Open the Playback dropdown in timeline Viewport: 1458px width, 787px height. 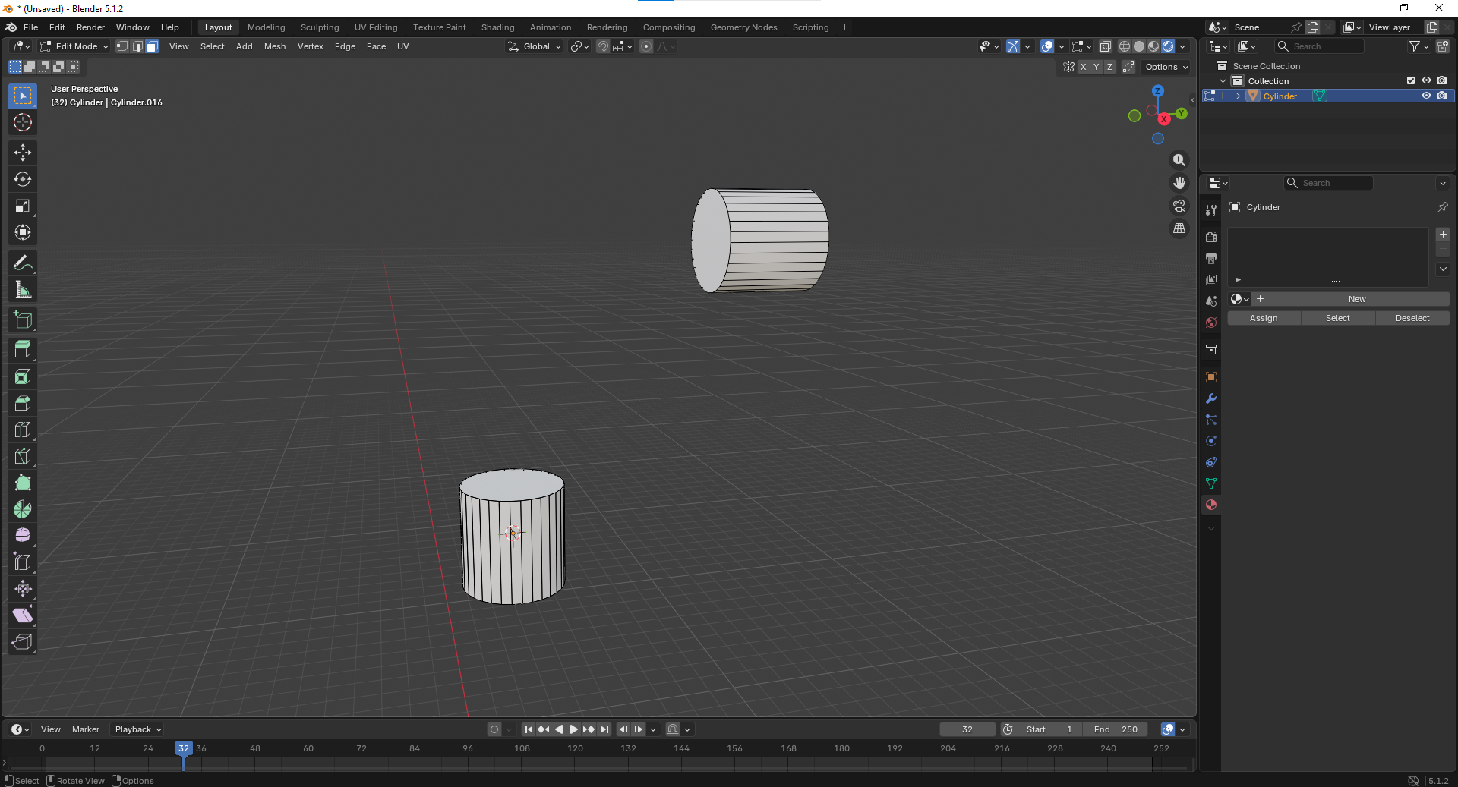tap(137, 729)
